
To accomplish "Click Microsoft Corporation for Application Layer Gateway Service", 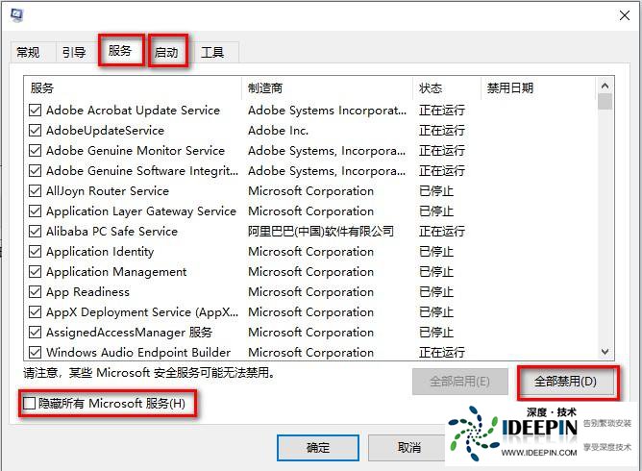I will point(310,211).
